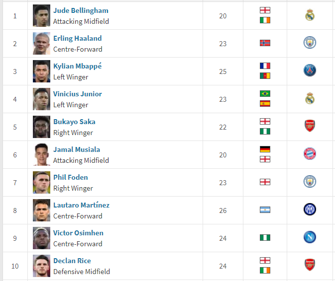335x281 pixels.
Task: Click Arsenal crest in Bukayo Saka row
Action: point(310,126)
